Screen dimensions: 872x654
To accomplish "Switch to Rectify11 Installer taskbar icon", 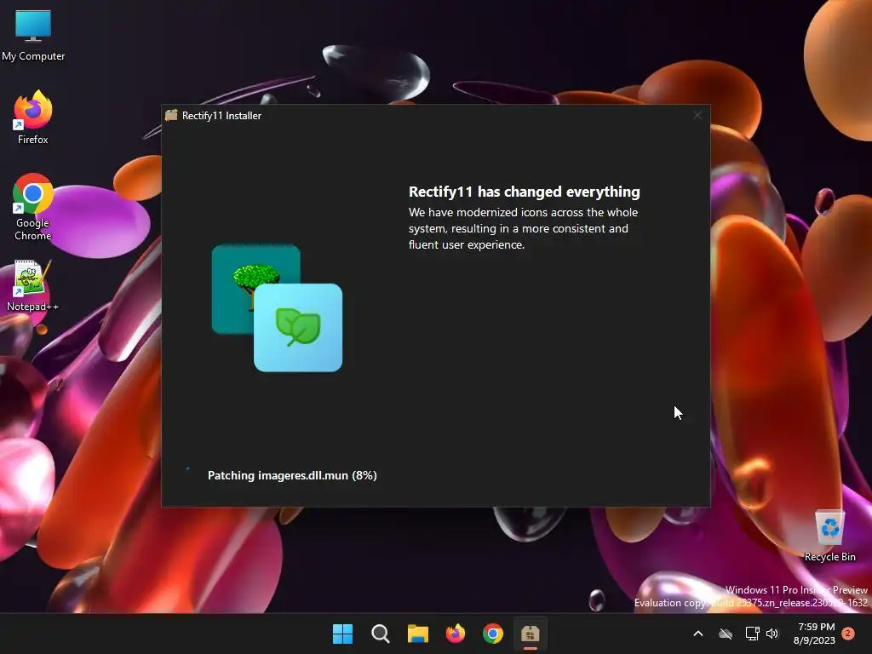I will pyautogui.click(x=530, y=634).
